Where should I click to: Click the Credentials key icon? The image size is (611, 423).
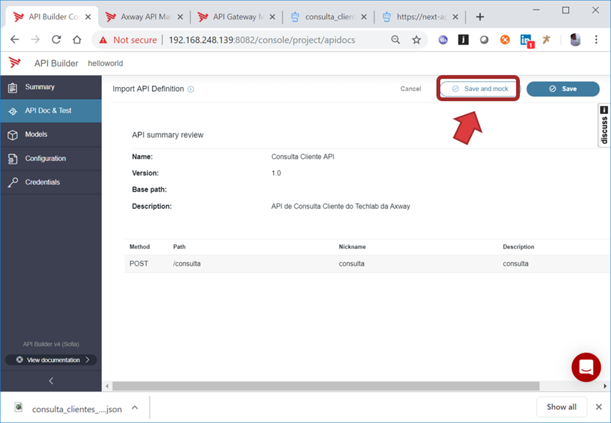(13, 182)
